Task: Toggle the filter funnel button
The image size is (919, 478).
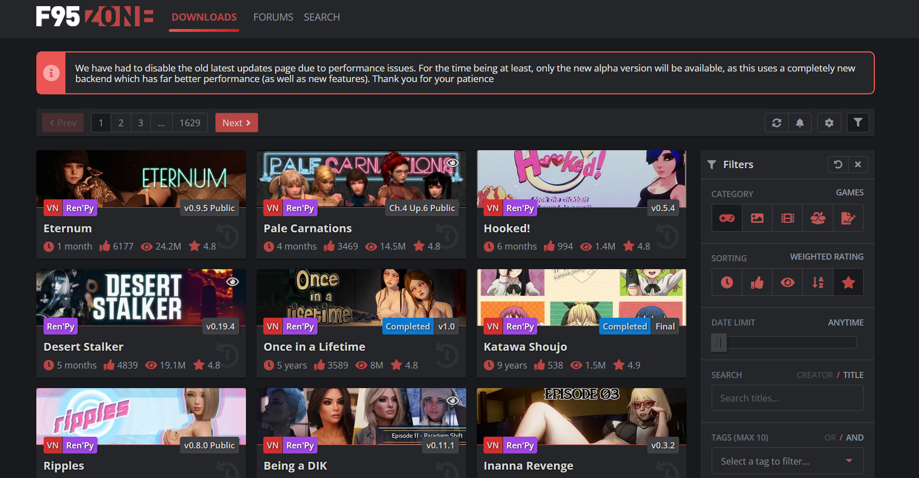Action: click(858, 123)
